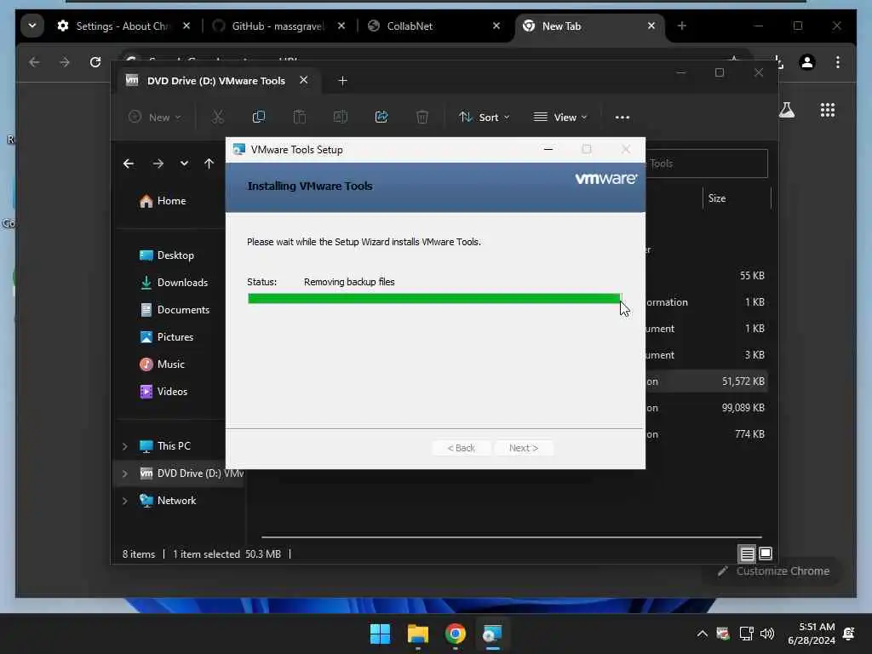Screen dimensions: 872x654
Task: Switch to CollabNet tab
Action: (x=410, y=26)
